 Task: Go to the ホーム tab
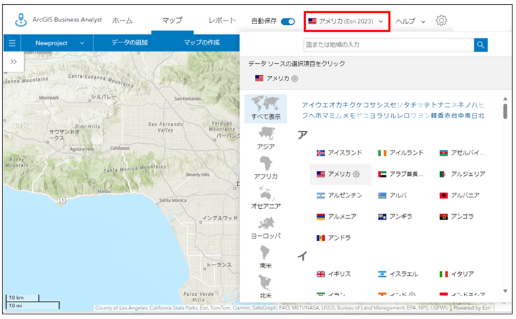point(122,21)
